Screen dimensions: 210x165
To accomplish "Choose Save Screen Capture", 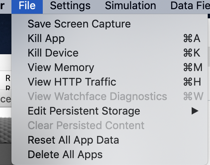I will (110, 24).
